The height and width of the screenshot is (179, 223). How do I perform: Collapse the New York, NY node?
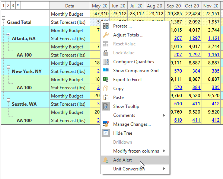(x=9, y=67)
